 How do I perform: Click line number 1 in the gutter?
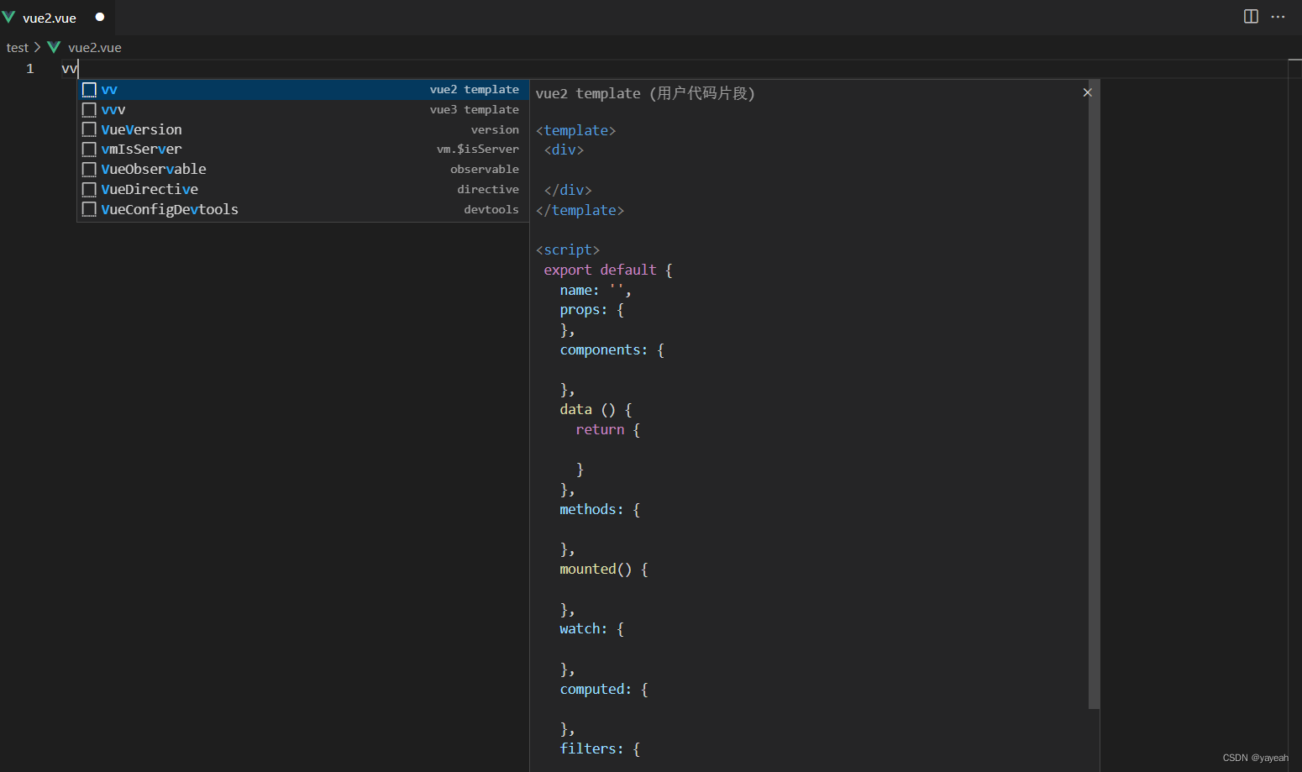point(30,69)
